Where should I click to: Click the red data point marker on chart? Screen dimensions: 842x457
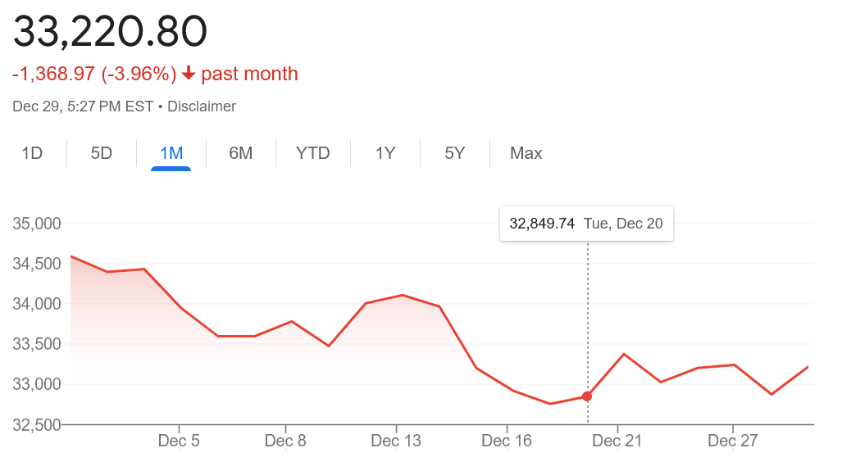[587, 396]
